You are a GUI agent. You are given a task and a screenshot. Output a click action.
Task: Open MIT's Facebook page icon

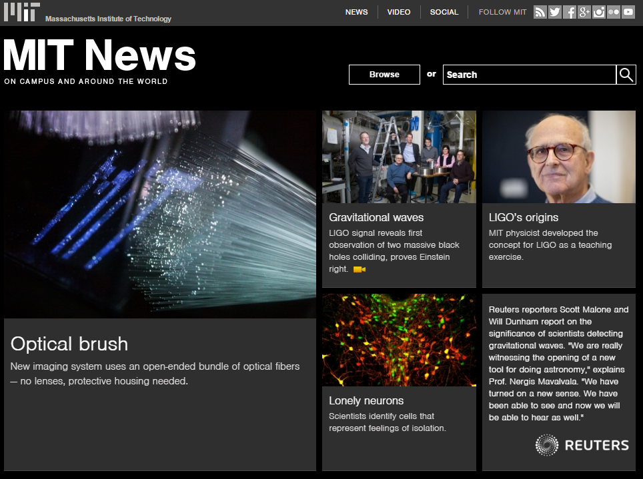(x=570, y=12)
